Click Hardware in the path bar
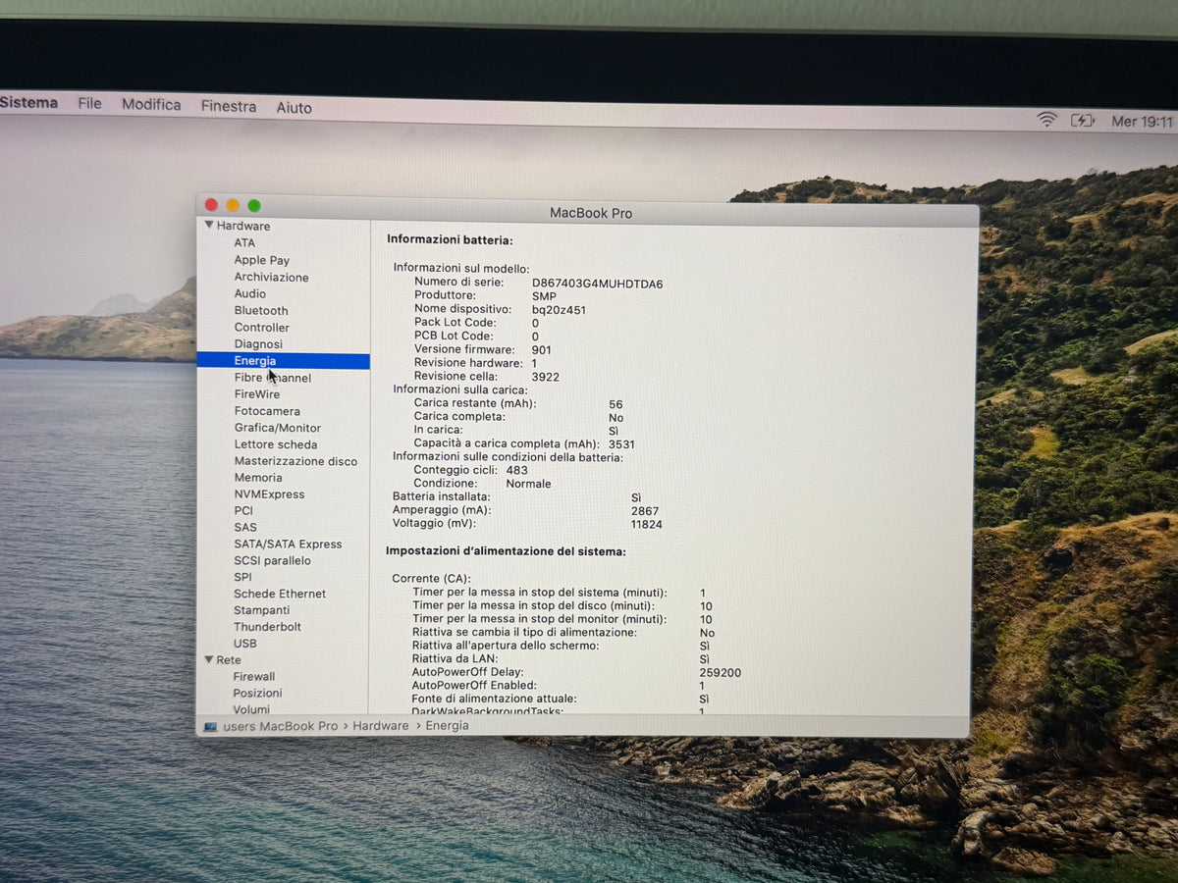The width and height of the screenshot is (1178, 883). tap(381, 726)
